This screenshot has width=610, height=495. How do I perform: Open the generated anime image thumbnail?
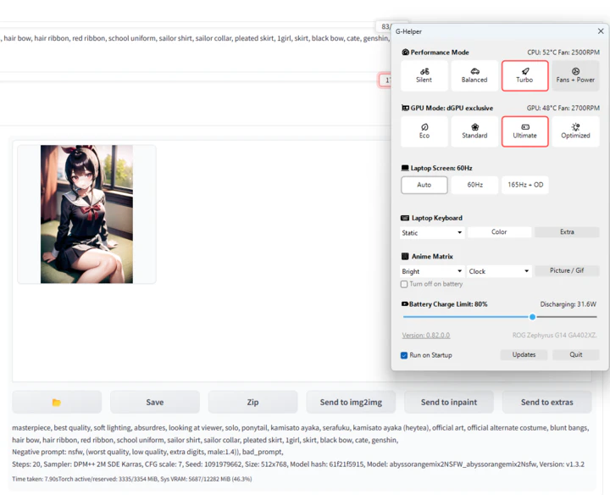click(x=86, y=214)
